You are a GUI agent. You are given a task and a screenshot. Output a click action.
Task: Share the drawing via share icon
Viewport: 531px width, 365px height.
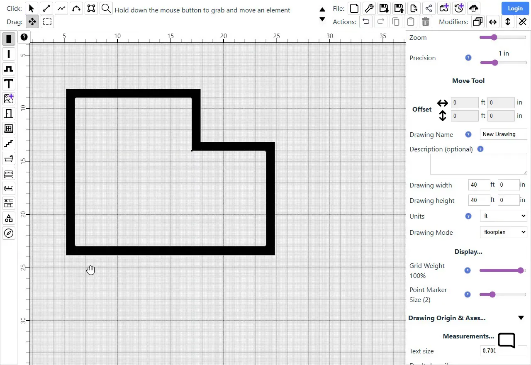pos(429,8)
